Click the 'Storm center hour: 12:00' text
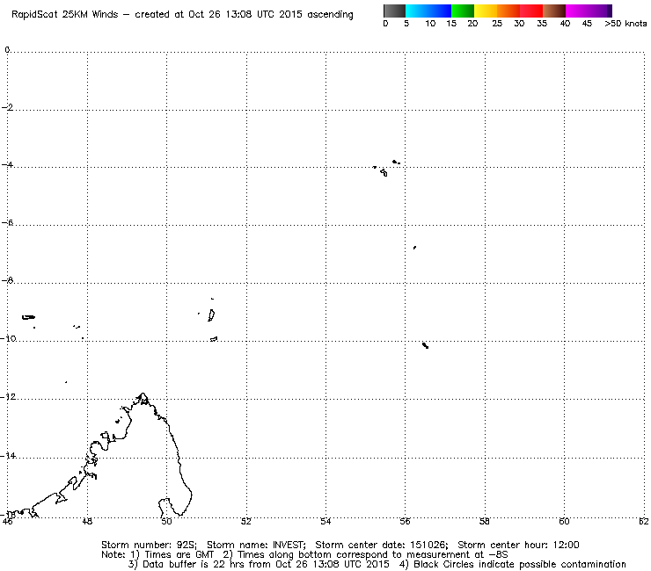 click(x=518, y=545)
